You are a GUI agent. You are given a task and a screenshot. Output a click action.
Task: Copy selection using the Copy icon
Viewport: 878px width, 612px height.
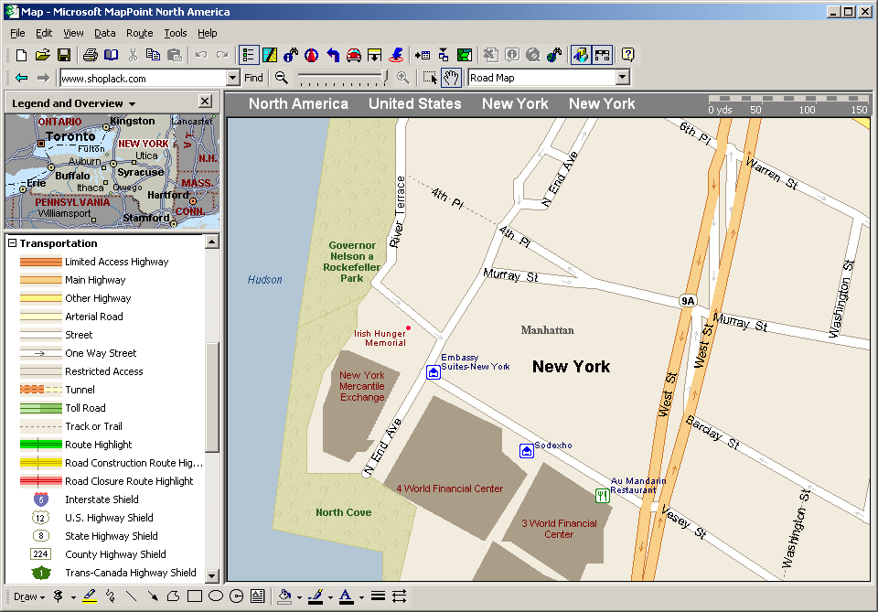tap(153, 55)
